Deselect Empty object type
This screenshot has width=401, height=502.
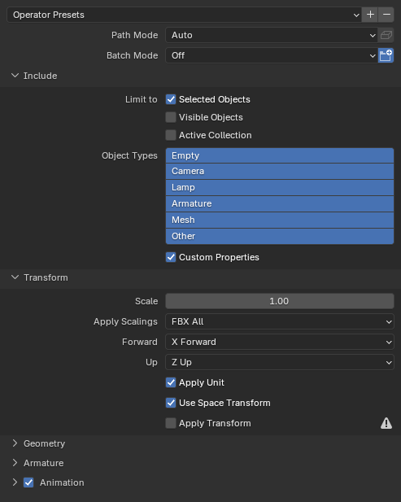(279, 155)
